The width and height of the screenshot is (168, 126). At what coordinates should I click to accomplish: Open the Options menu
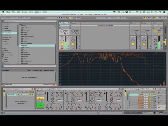[x=38, y=12]
